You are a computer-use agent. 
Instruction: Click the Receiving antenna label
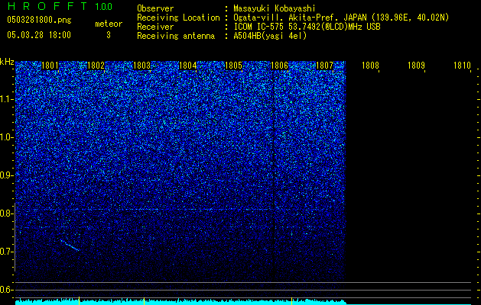(x=176, y=36)
